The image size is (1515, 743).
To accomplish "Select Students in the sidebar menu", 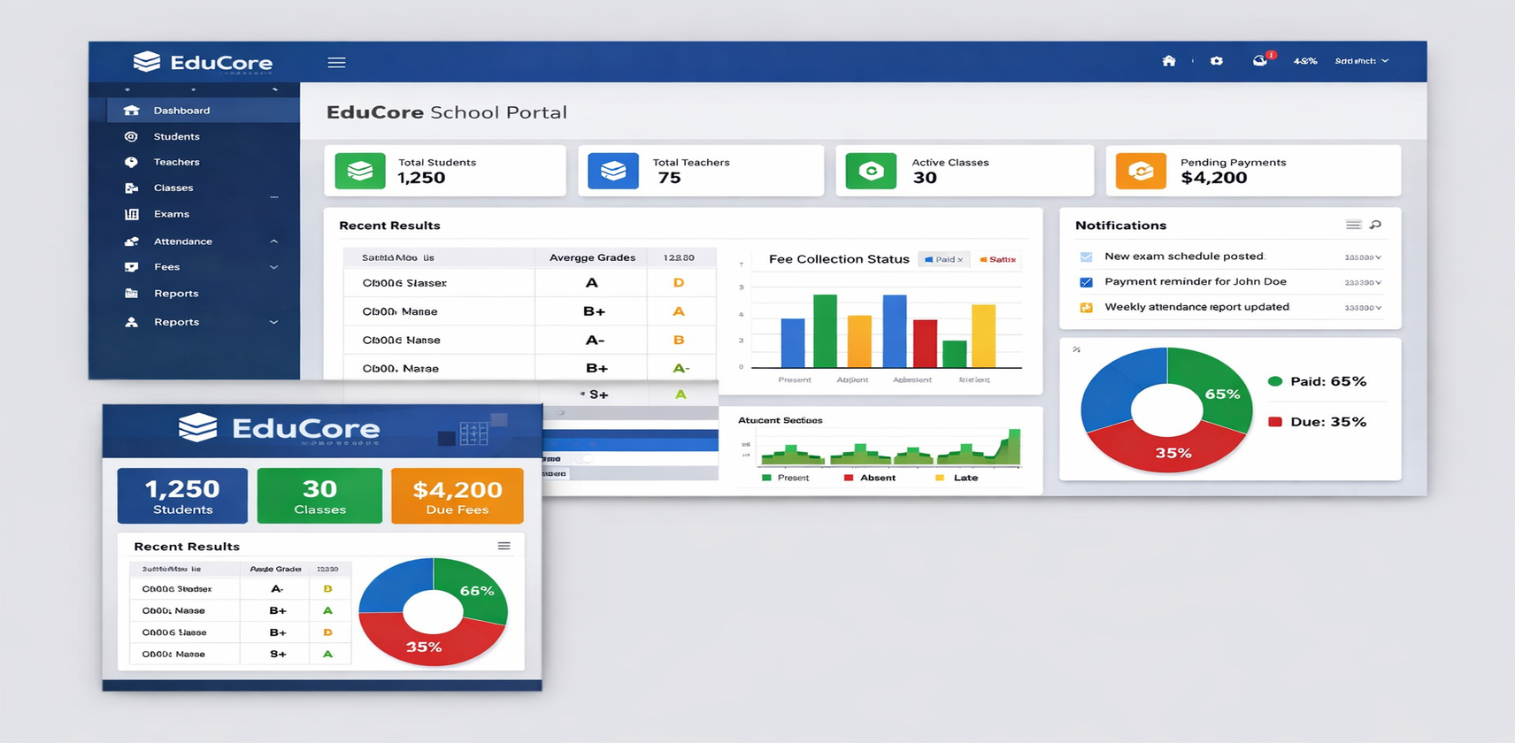I will pyautogui.click(x=176, y=136).
